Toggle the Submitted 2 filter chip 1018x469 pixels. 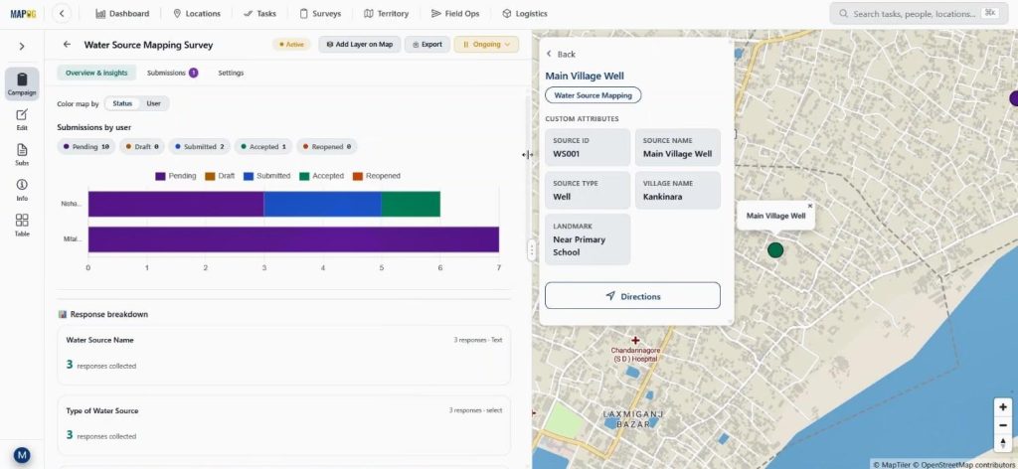199,147
